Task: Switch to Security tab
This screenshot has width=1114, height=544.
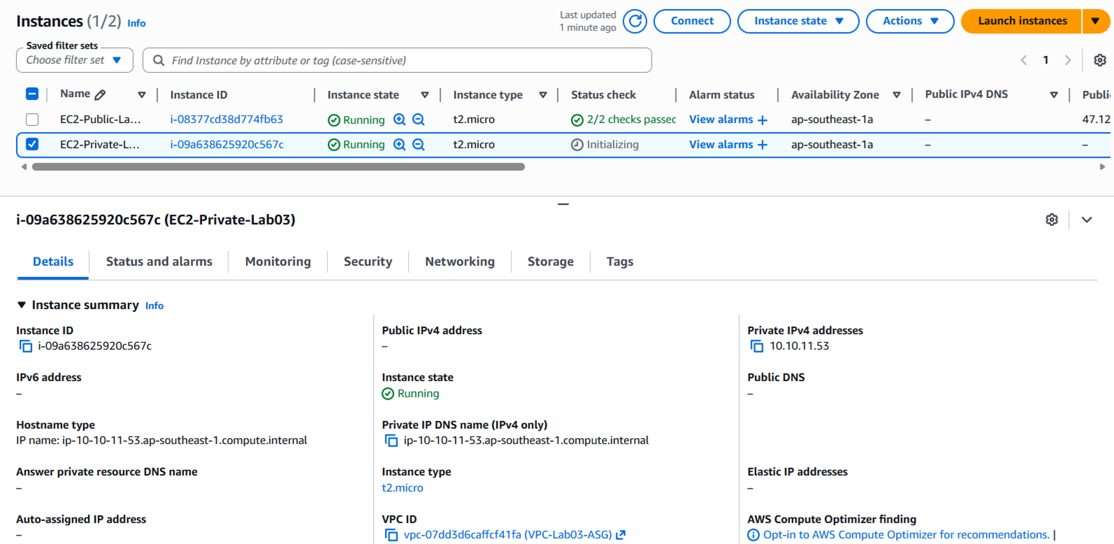Action: [x=368, y=262]
